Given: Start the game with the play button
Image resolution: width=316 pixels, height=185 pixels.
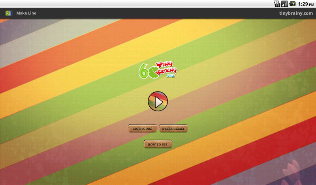Looking at the screenshot, I should click(158, 101).
